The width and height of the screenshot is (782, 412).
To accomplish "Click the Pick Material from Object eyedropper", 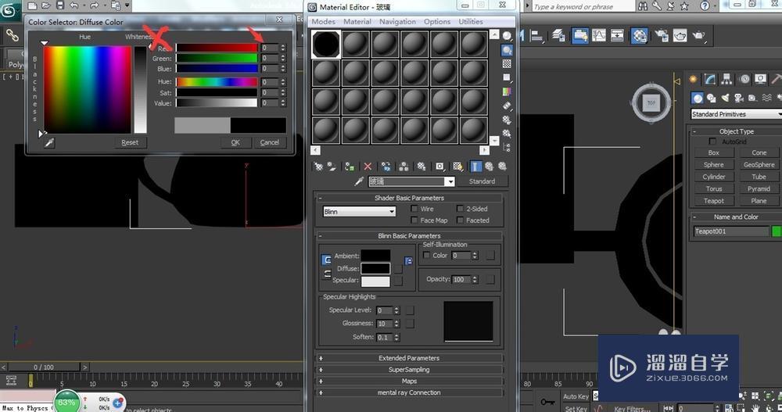I will [x=360, y=181].
